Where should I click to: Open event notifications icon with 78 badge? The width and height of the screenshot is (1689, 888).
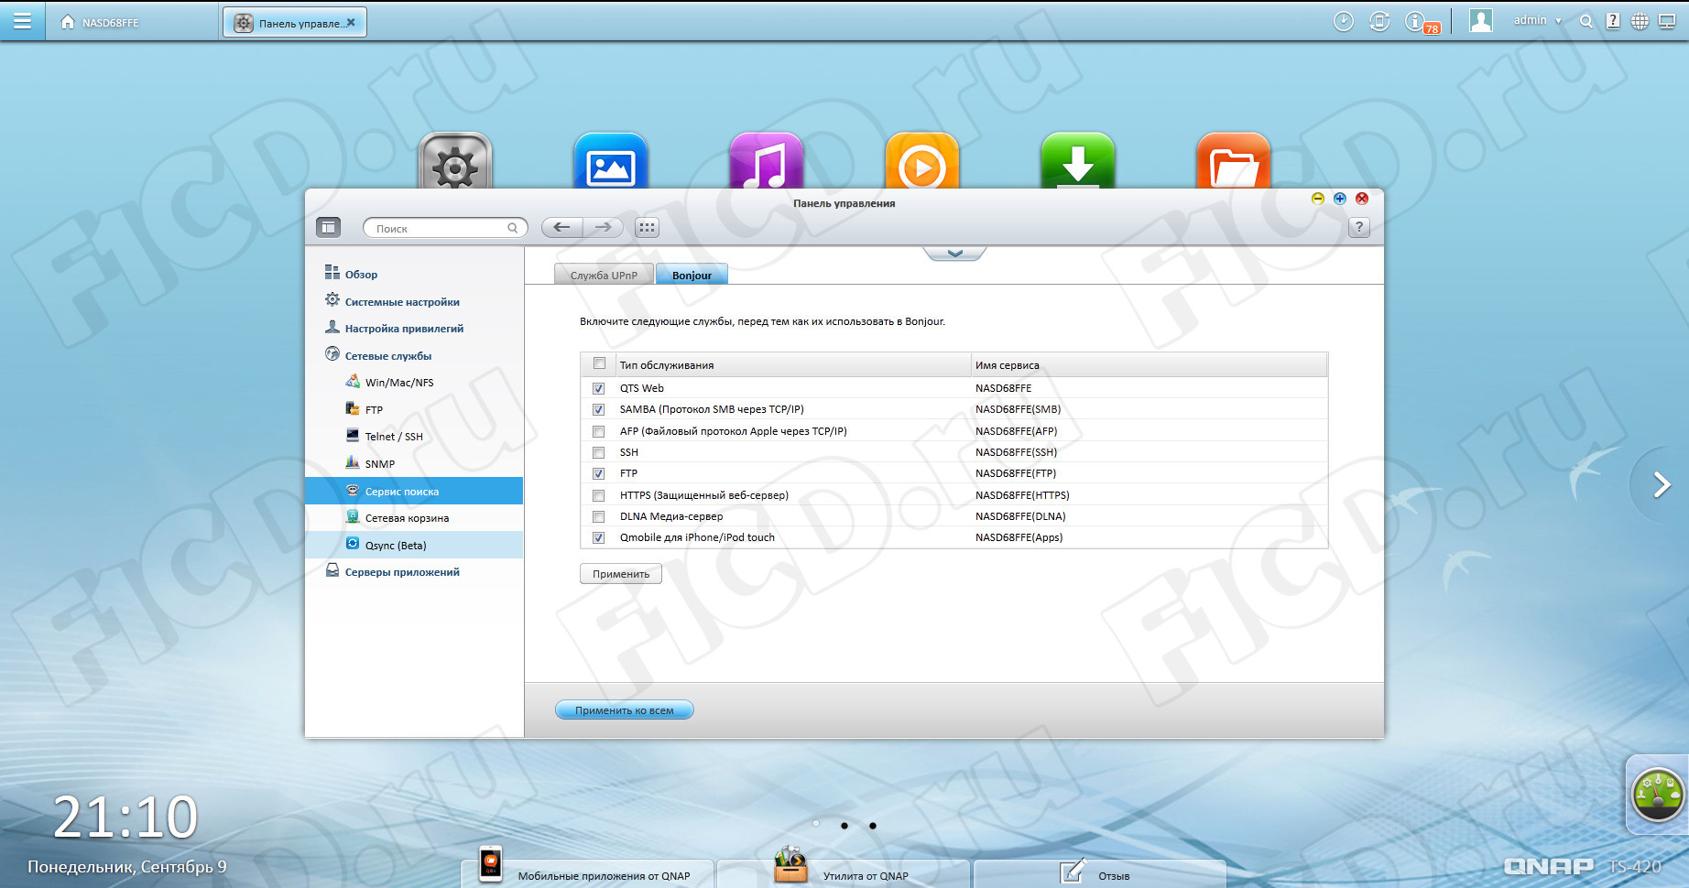[1422, 22]
